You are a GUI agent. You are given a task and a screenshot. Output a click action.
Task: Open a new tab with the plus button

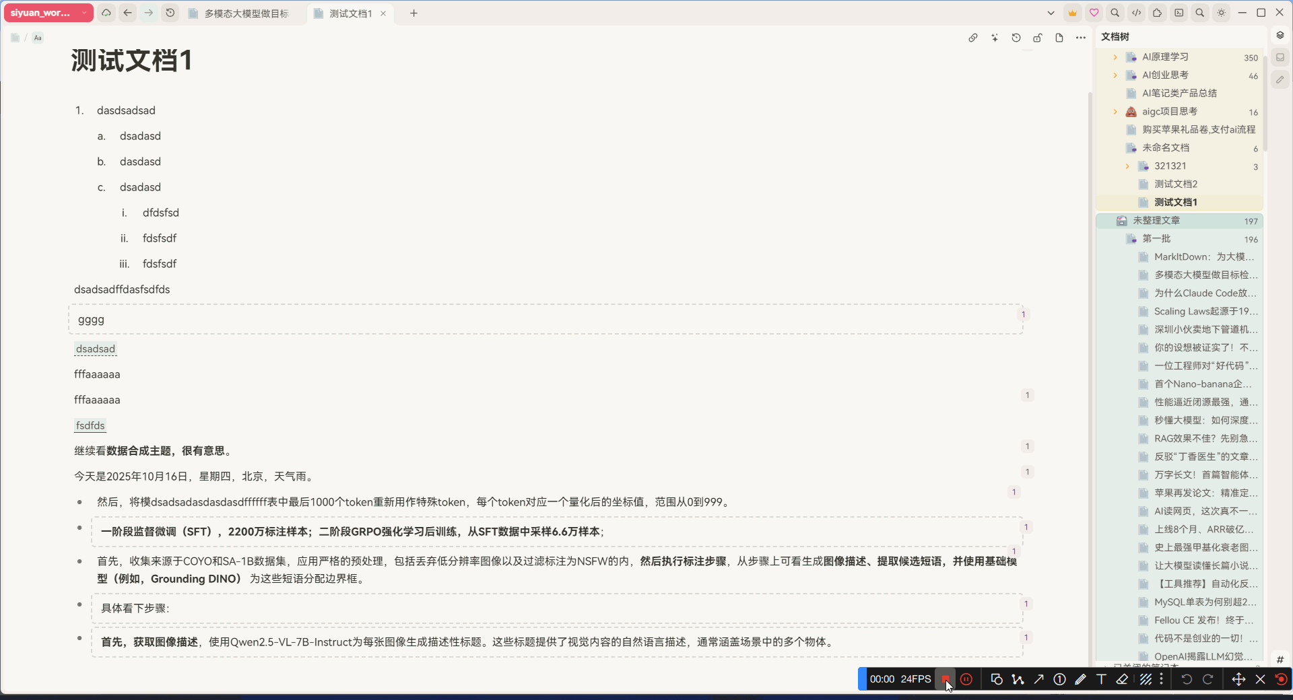pos(414,13)
